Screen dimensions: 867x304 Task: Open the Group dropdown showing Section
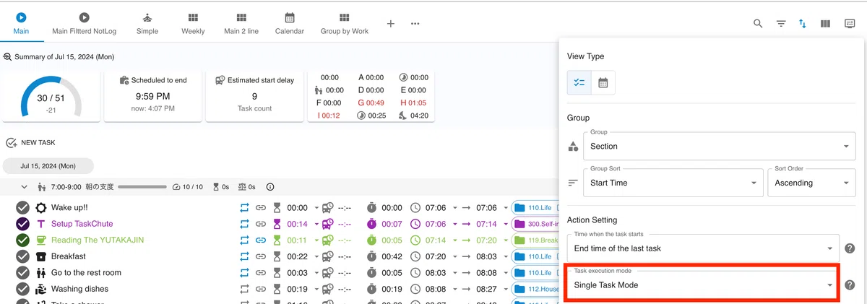(x=719, y=146)
